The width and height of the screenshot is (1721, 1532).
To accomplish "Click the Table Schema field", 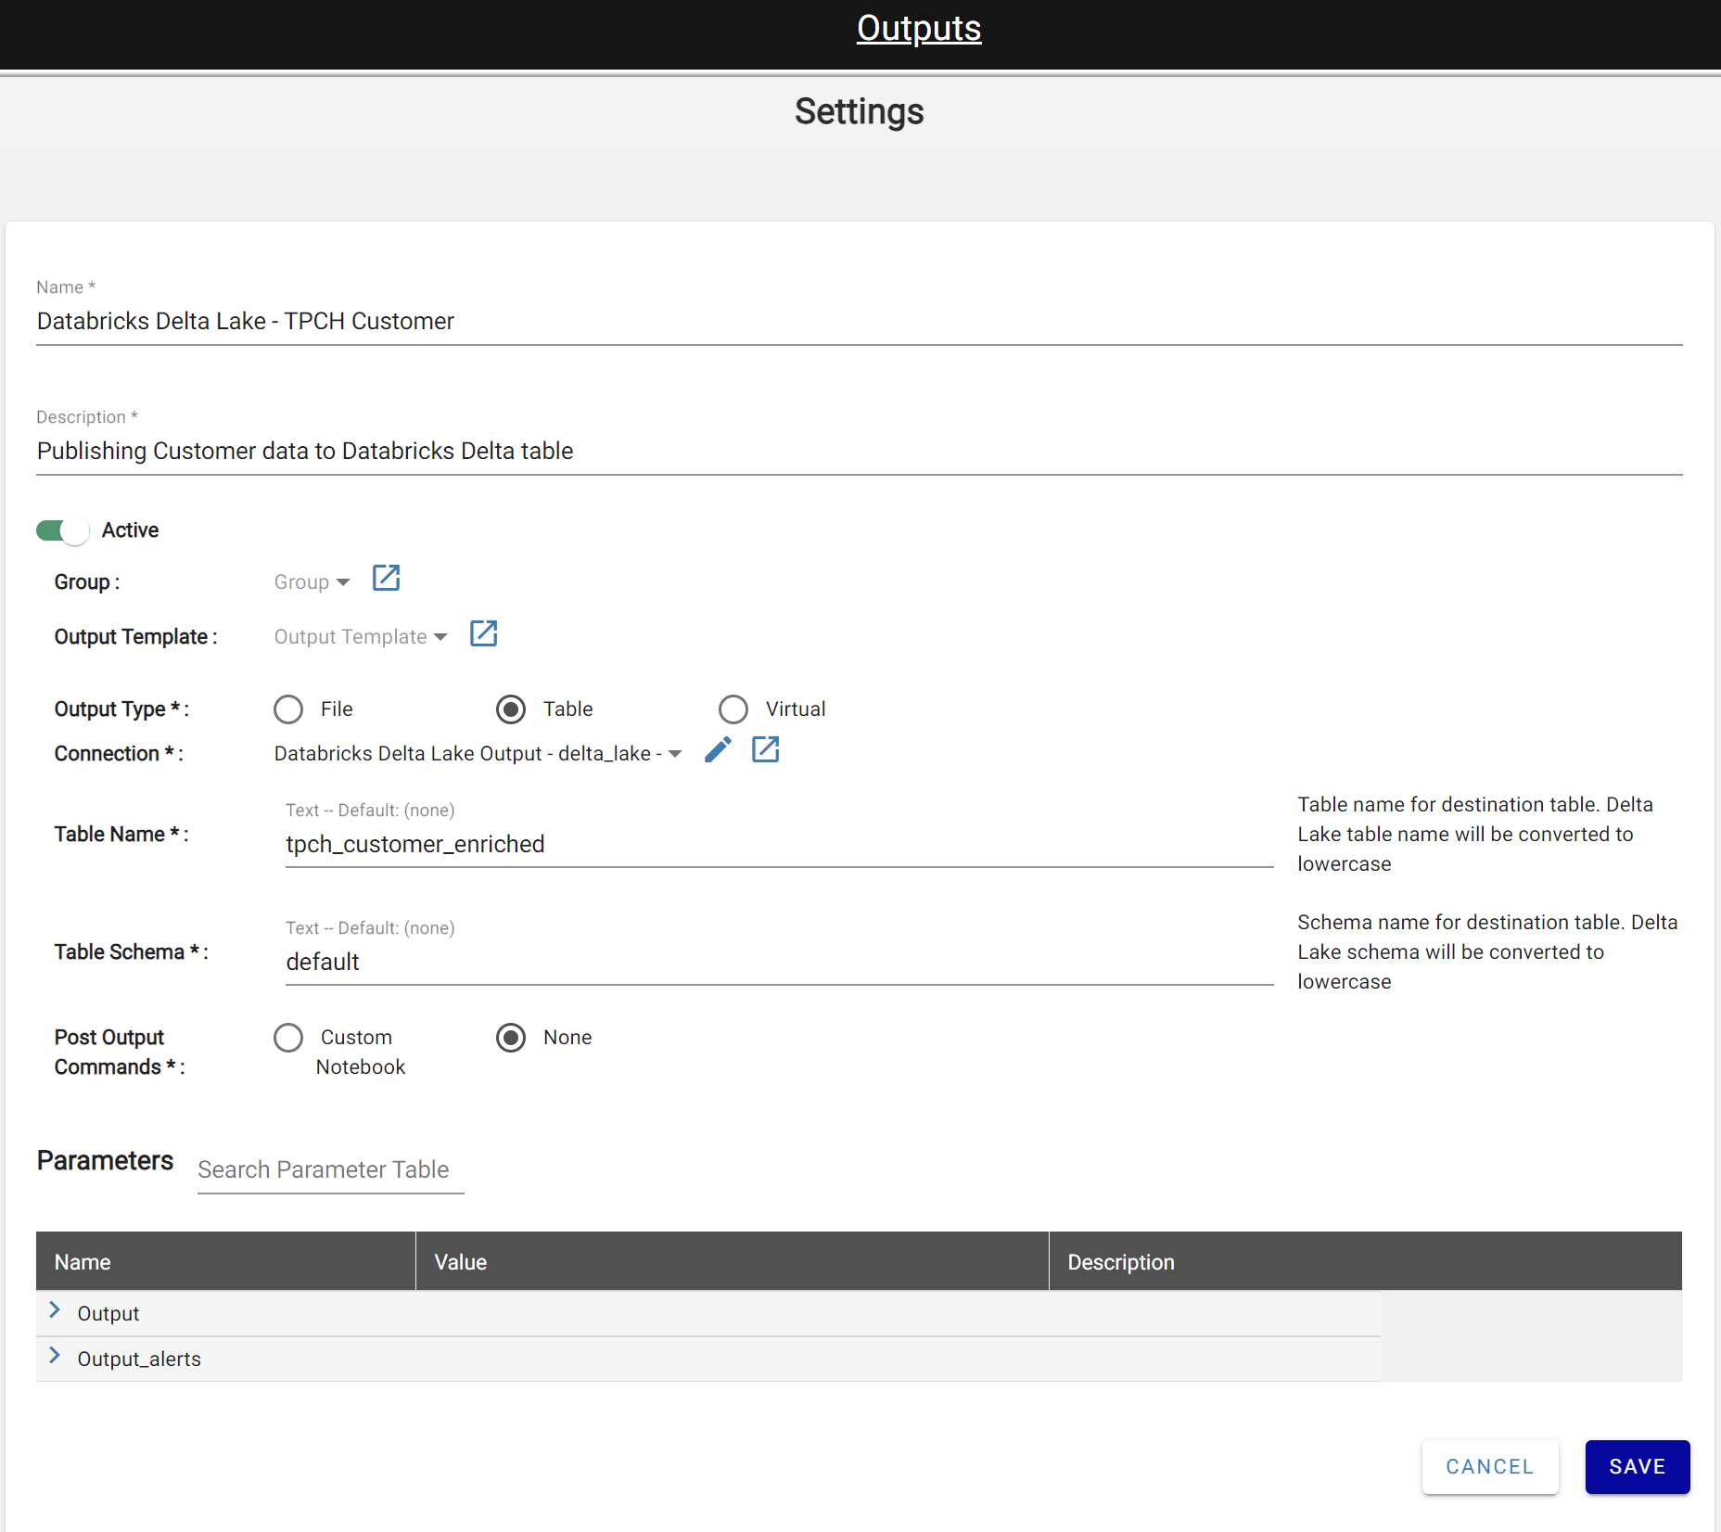I will [779, 963].
